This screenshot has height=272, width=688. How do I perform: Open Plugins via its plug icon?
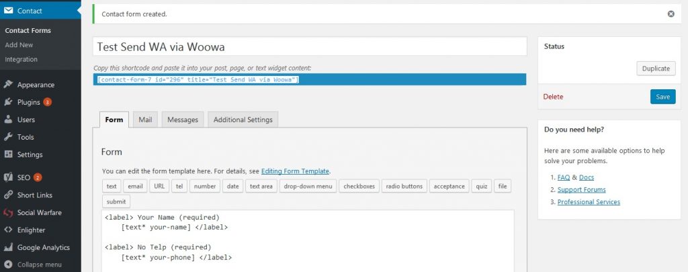8,102
